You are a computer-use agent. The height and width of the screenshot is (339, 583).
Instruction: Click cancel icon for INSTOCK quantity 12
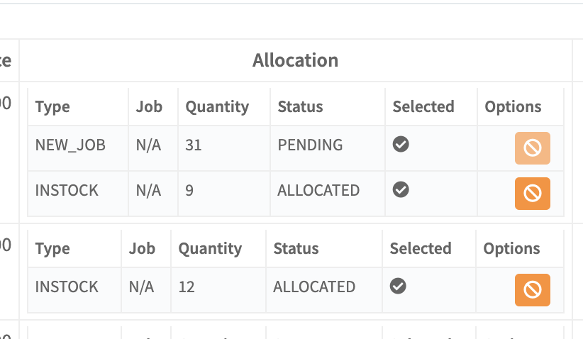point(532,289)
